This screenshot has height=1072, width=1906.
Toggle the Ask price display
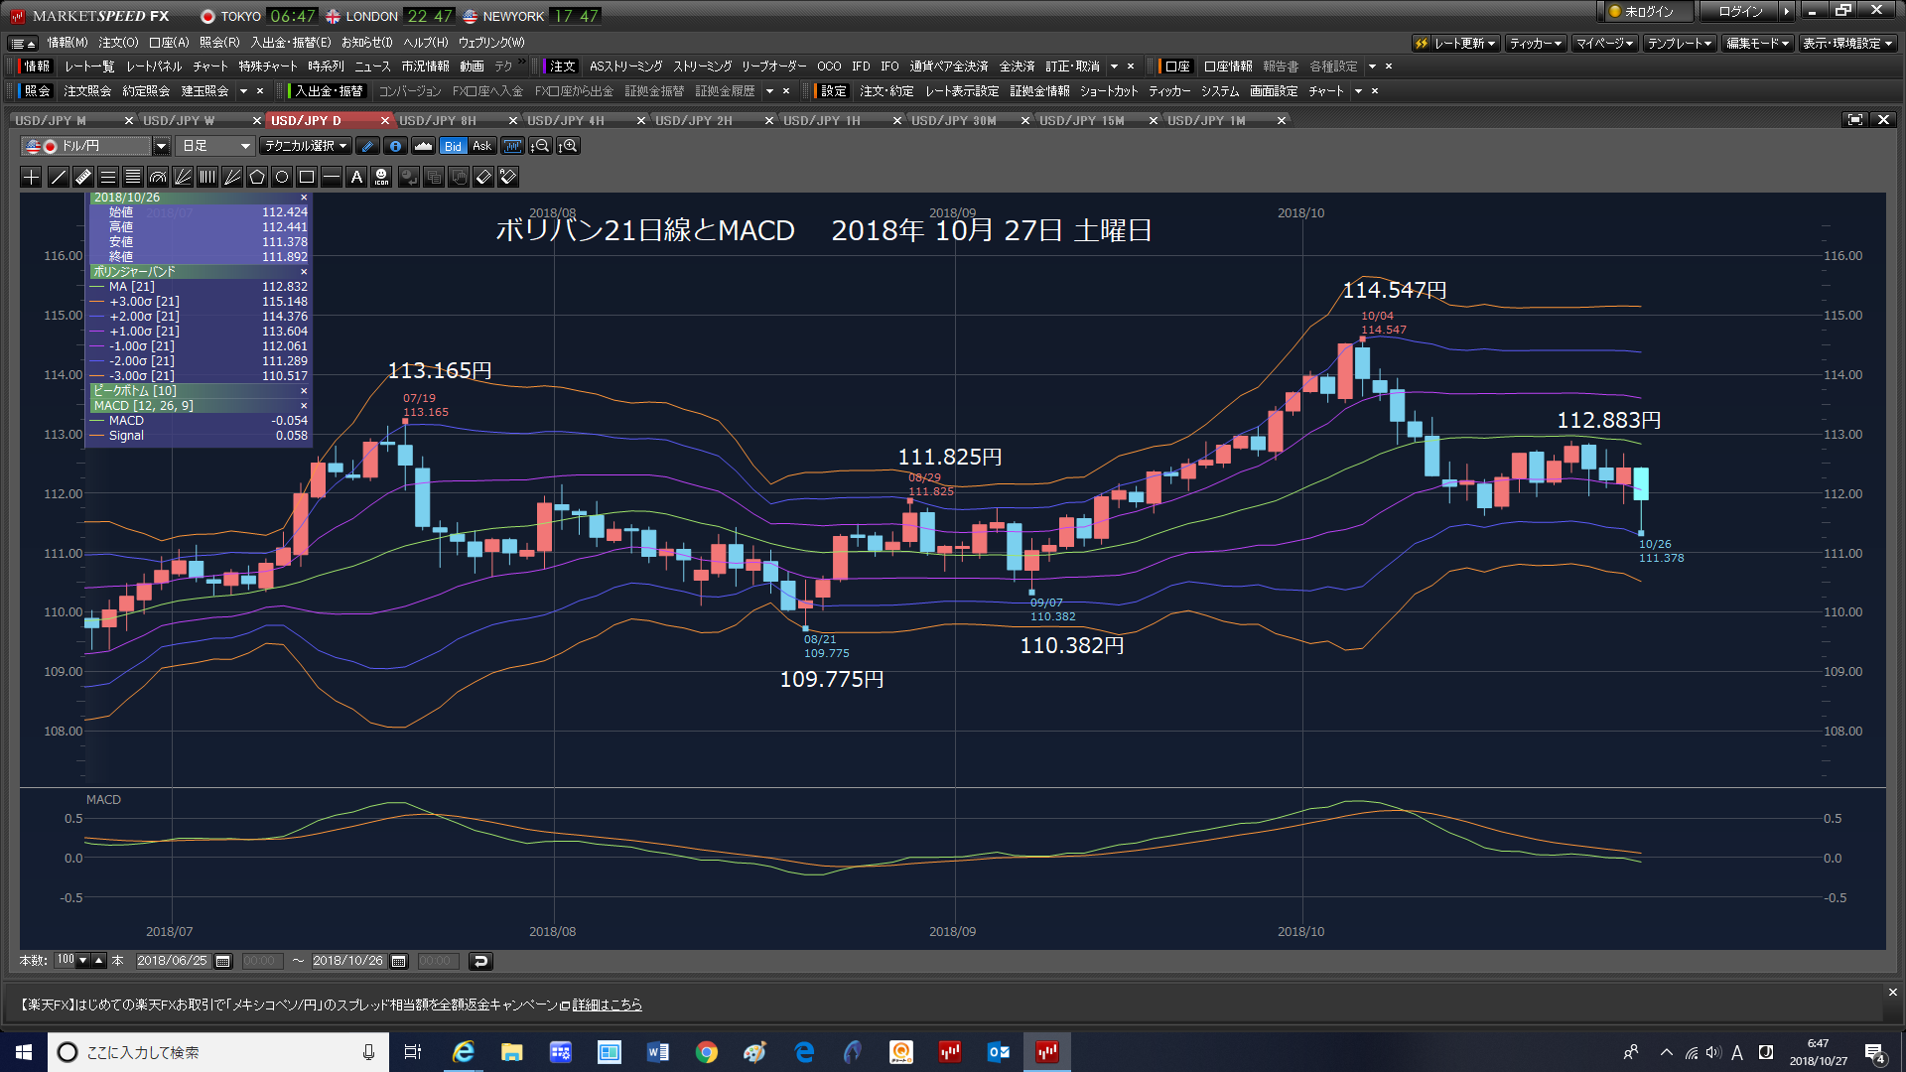click(x=482, y=146)
